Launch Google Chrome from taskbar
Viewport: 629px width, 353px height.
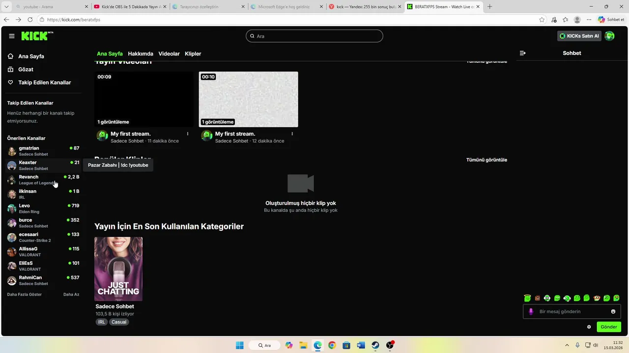[332, 345]
